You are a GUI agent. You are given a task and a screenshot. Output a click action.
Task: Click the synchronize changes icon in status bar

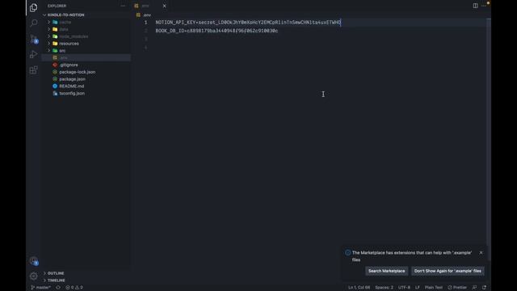pyautogui.click(x=58, y=288)
